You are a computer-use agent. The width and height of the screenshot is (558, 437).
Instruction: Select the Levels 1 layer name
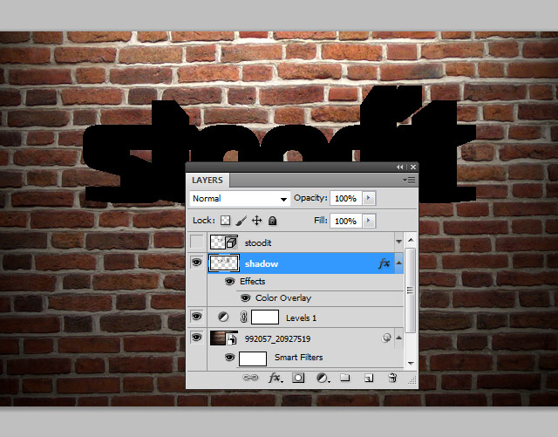pos(301,318)
